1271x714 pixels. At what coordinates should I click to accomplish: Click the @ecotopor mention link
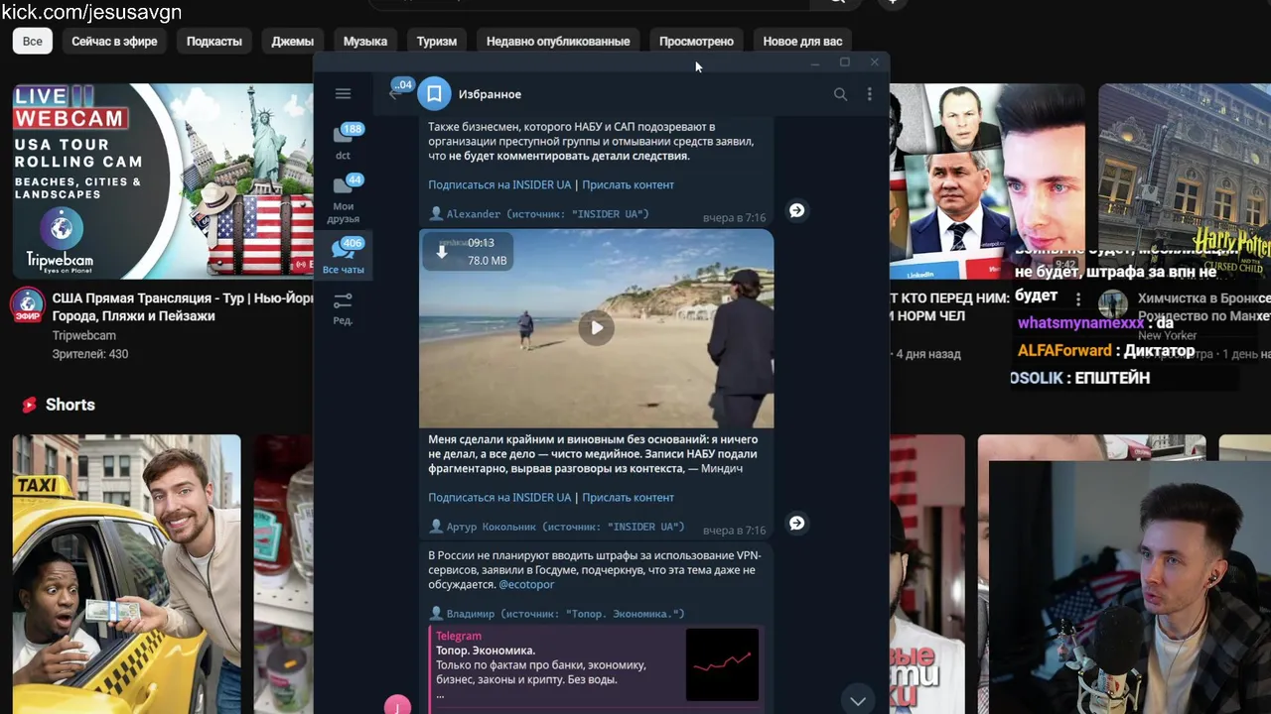pyautogui.click(x=526, y=585)
